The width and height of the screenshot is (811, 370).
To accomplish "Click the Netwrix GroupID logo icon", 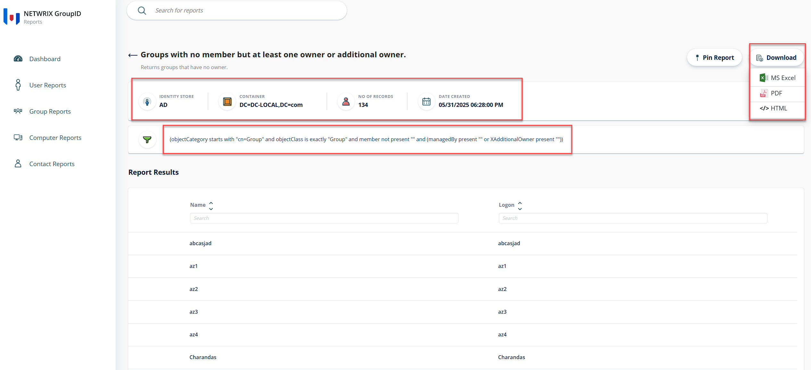I will point(12,17).
